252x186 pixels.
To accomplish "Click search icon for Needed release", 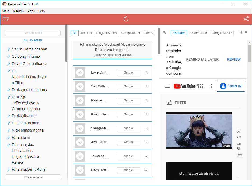I will coord(146,100).
